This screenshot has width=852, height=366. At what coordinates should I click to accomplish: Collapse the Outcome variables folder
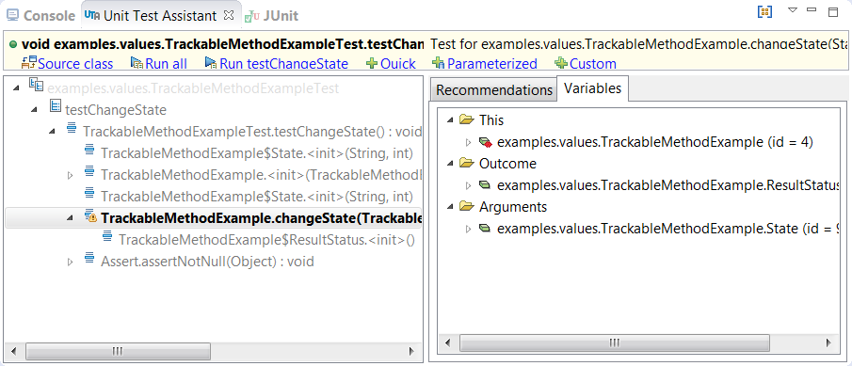pos(449,164)
